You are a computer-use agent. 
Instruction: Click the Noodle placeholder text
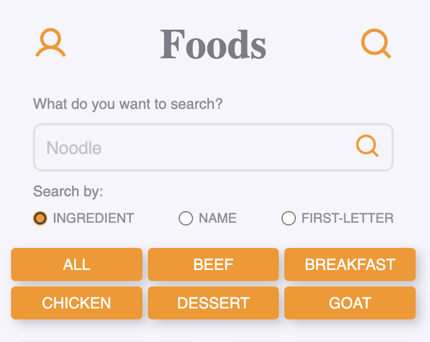pyautogui.click(x=74, y=148)
